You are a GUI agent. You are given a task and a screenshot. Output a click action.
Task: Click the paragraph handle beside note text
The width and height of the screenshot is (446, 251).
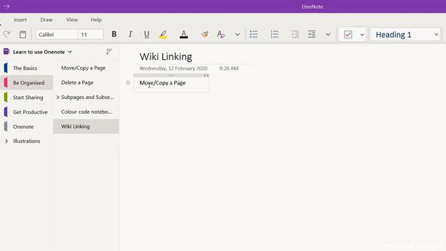pyautogui.click(x=128, y=83)
